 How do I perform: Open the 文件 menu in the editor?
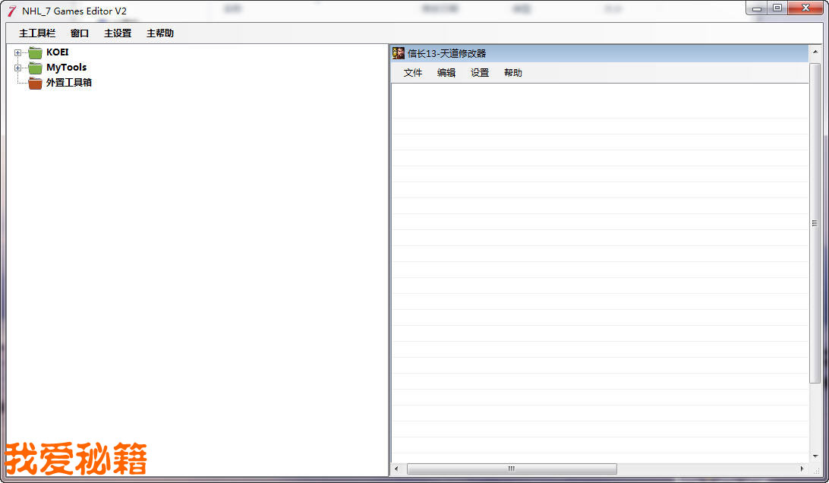413,73
